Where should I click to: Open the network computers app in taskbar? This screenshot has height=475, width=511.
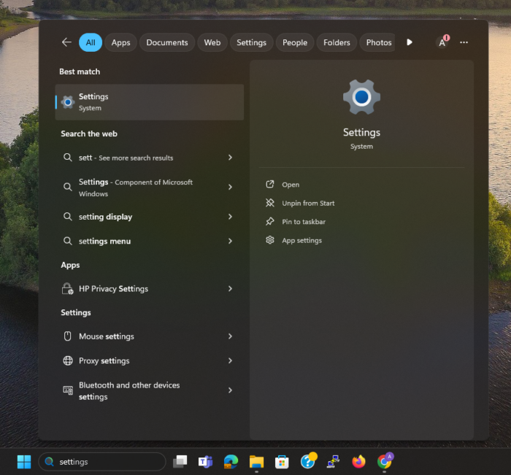[x=333, y=462]
